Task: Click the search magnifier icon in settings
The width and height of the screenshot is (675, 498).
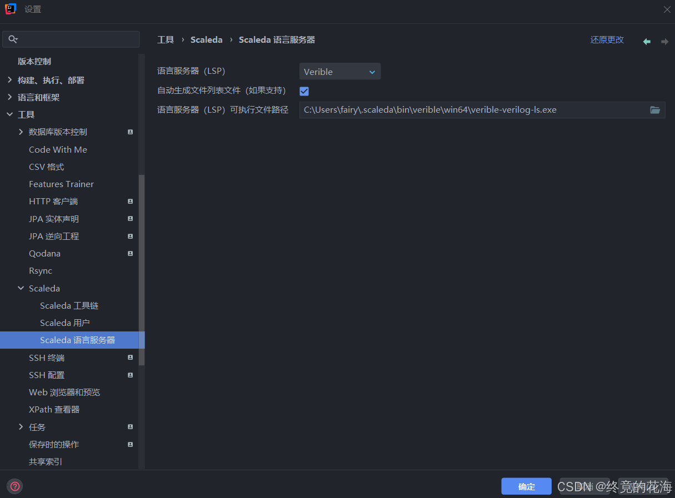Action: (x=13, y=39)
